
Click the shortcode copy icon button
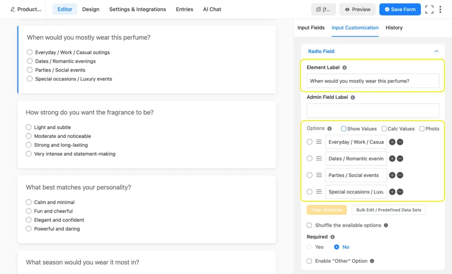[324, 9]
